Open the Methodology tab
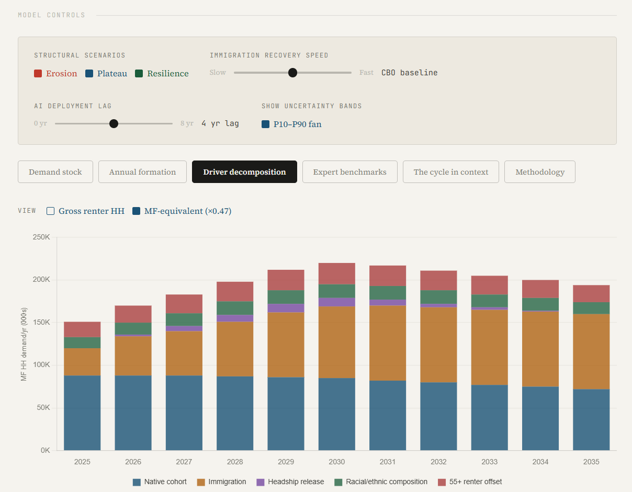Viewport: 632px width, 492px height. 540,172
